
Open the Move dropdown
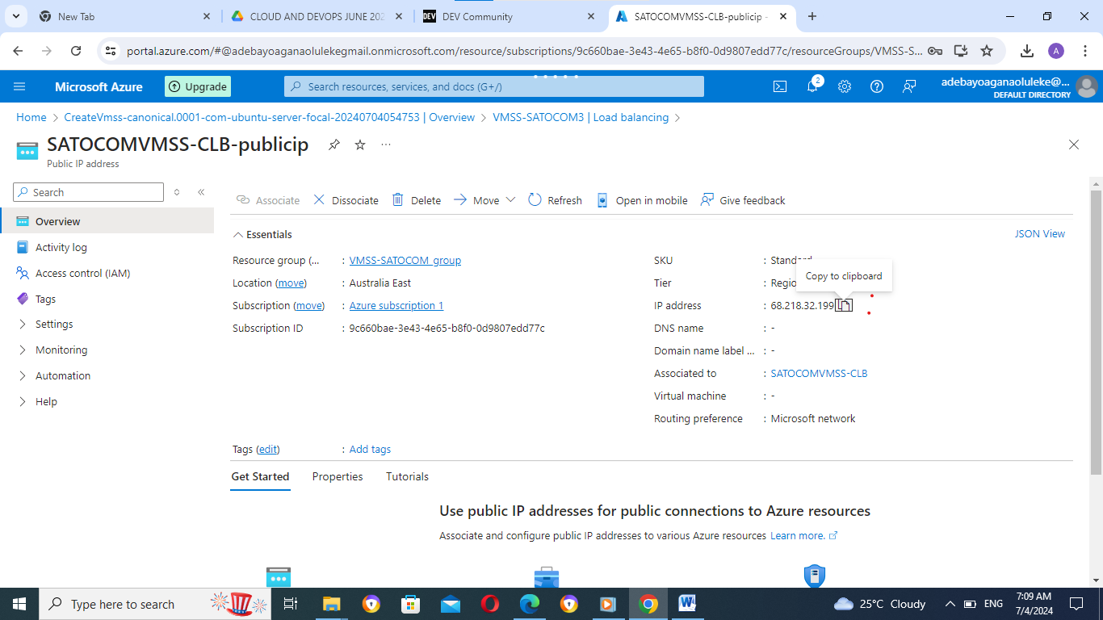[x=484, y=200]
